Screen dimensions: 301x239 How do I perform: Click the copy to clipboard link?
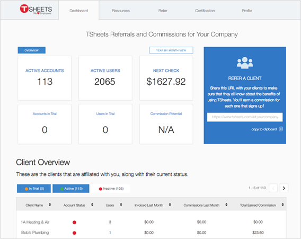pos(264,129)
